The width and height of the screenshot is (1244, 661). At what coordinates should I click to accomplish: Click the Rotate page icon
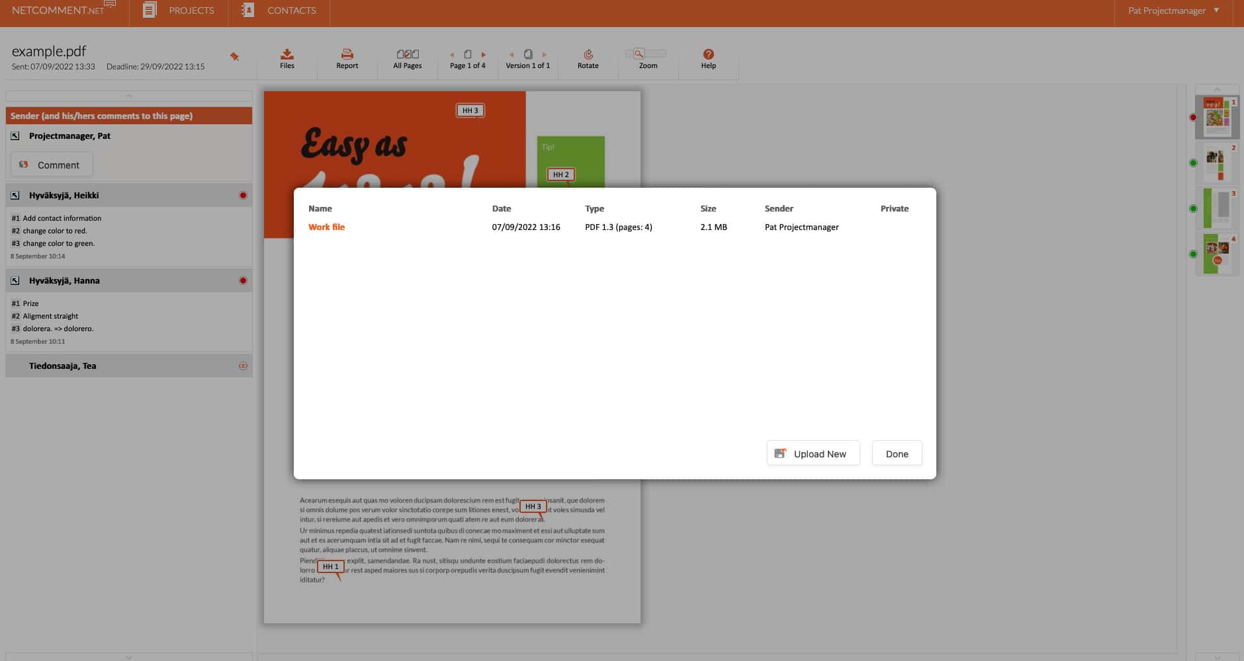tap(588, 54)
